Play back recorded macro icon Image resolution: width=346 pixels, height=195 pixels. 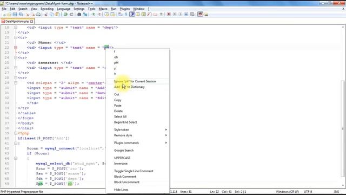coord(180,15)
